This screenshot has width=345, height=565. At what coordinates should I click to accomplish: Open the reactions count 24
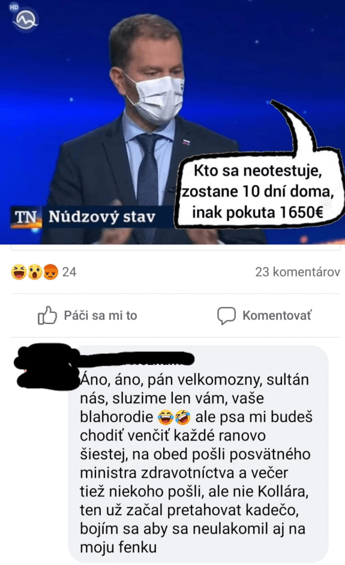[69, 272]
